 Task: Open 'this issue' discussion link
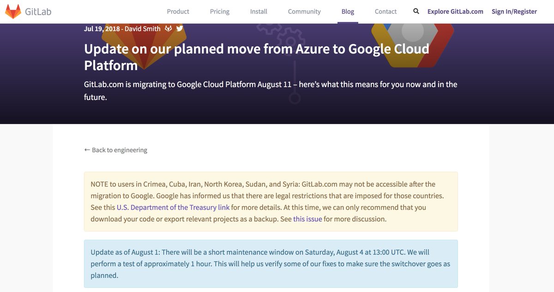point(307,219)
